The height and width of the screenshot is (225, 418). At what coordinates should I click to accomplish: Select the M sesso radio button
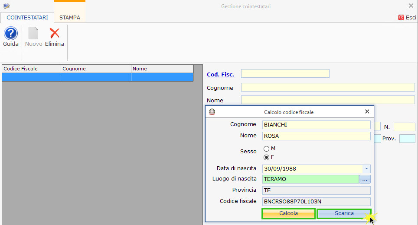(266, 149)
